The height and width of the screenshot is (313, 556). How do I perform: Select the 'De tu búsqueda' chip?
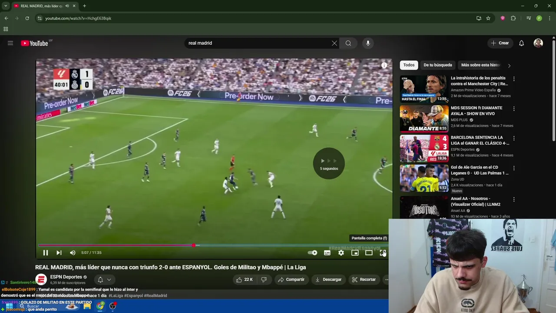pyautogui.click(x=438, y=65)
